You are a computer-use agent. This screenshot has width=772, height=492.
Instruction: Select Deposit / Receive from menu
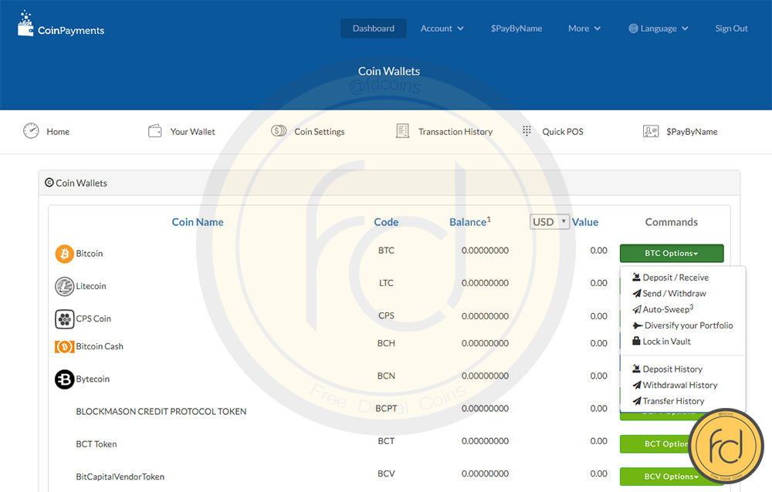click(x=675, y=278)
